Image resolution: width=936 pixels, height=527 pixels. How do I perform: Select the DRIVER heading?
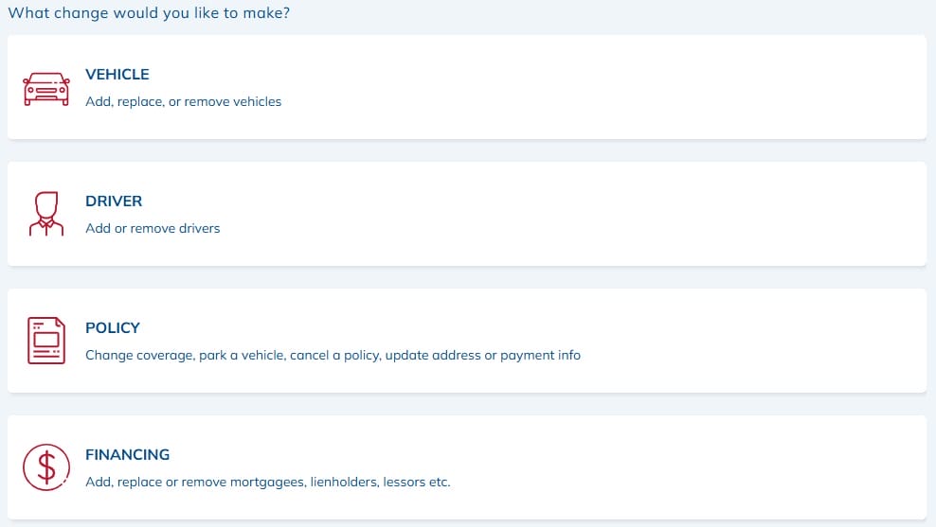pyautogui.click(x=114, y=202)
